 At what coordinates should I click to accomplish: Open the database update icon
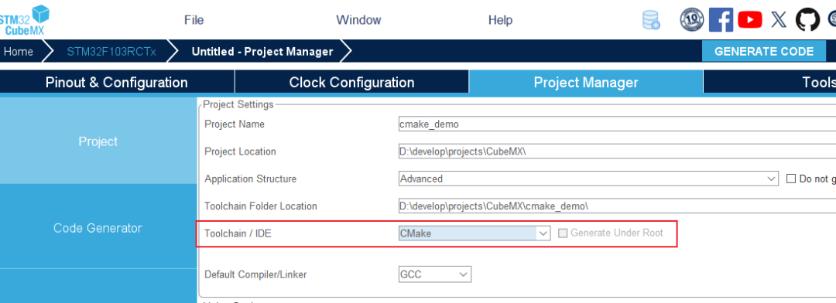[x=651, y=20]
